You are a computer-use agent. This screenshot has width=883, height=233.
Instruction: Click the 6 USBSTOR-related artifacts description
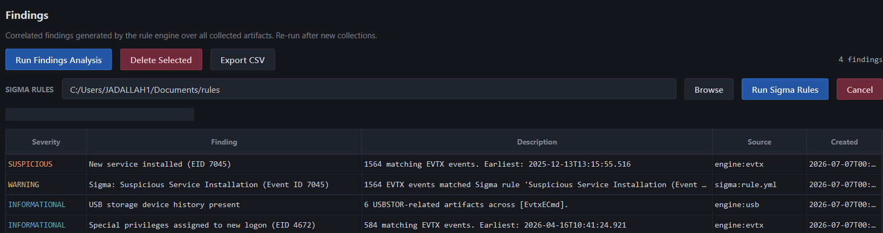(466, 204)
